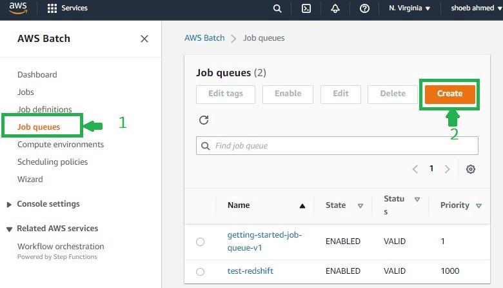
Task: Open the AWS home logo
Action: (x=18, y=8)
